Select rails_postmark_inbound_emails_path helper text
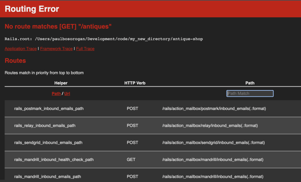301x182 pixels. [x=49, y=108]
